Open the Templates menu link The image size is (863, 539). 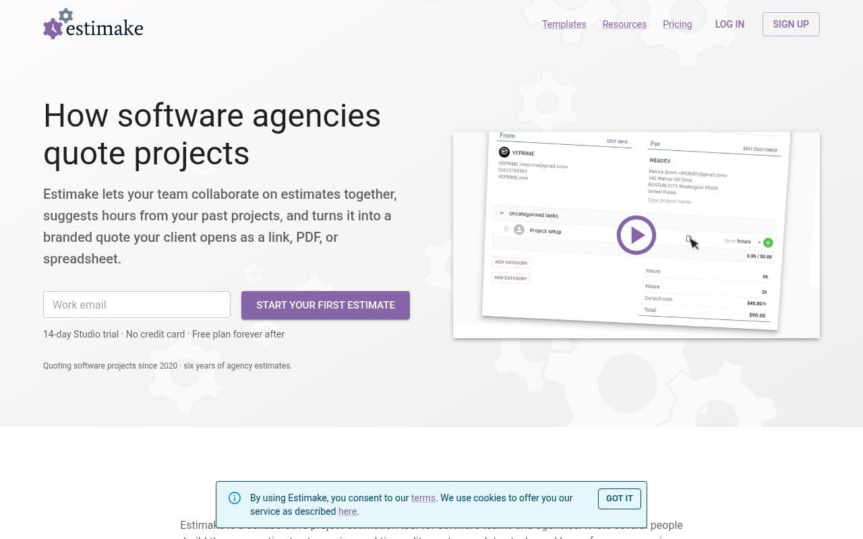click(564, 24)
